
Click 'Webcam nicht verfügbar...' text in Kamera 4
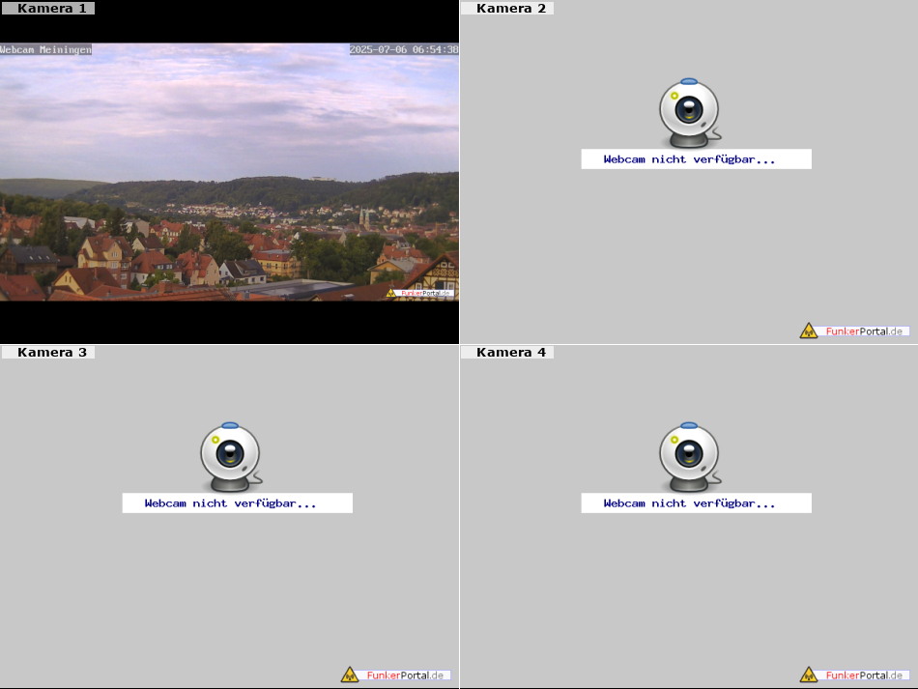pos(690,503)
